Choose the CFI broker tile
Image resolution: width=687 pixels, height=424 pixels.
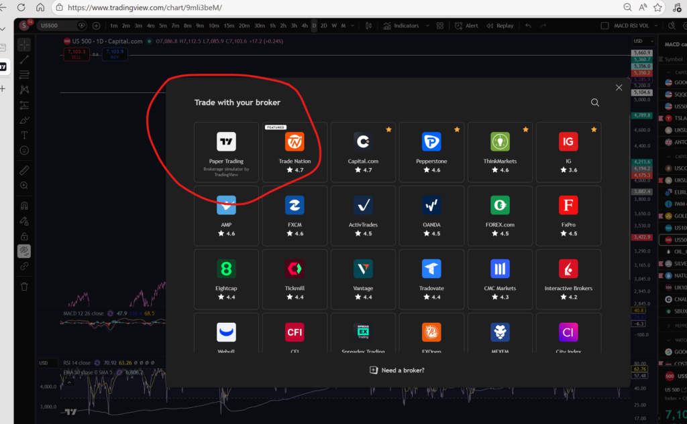(x=295, y=333)
